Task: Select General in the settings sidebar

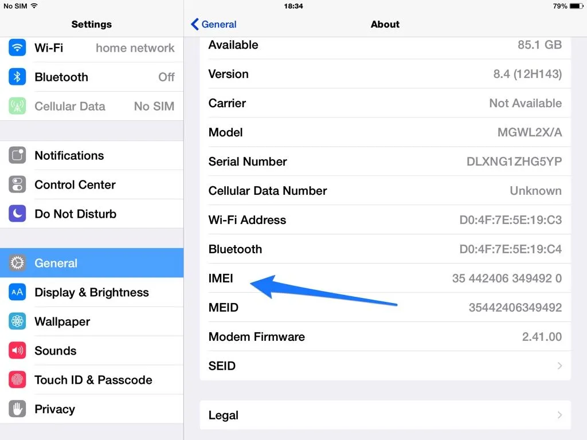Action: point(92,264)
